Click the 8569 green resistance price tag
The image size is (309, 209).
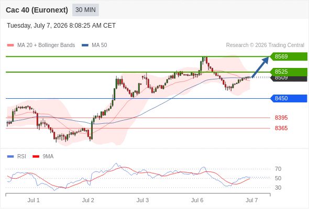[x=289, y=56]
